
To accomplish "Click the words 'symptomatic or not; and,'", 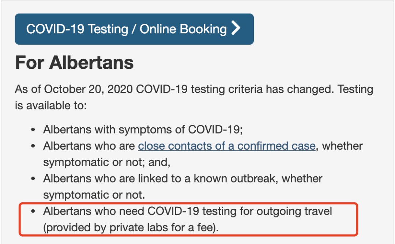I will pyautogui.click(x=107, y=162).
